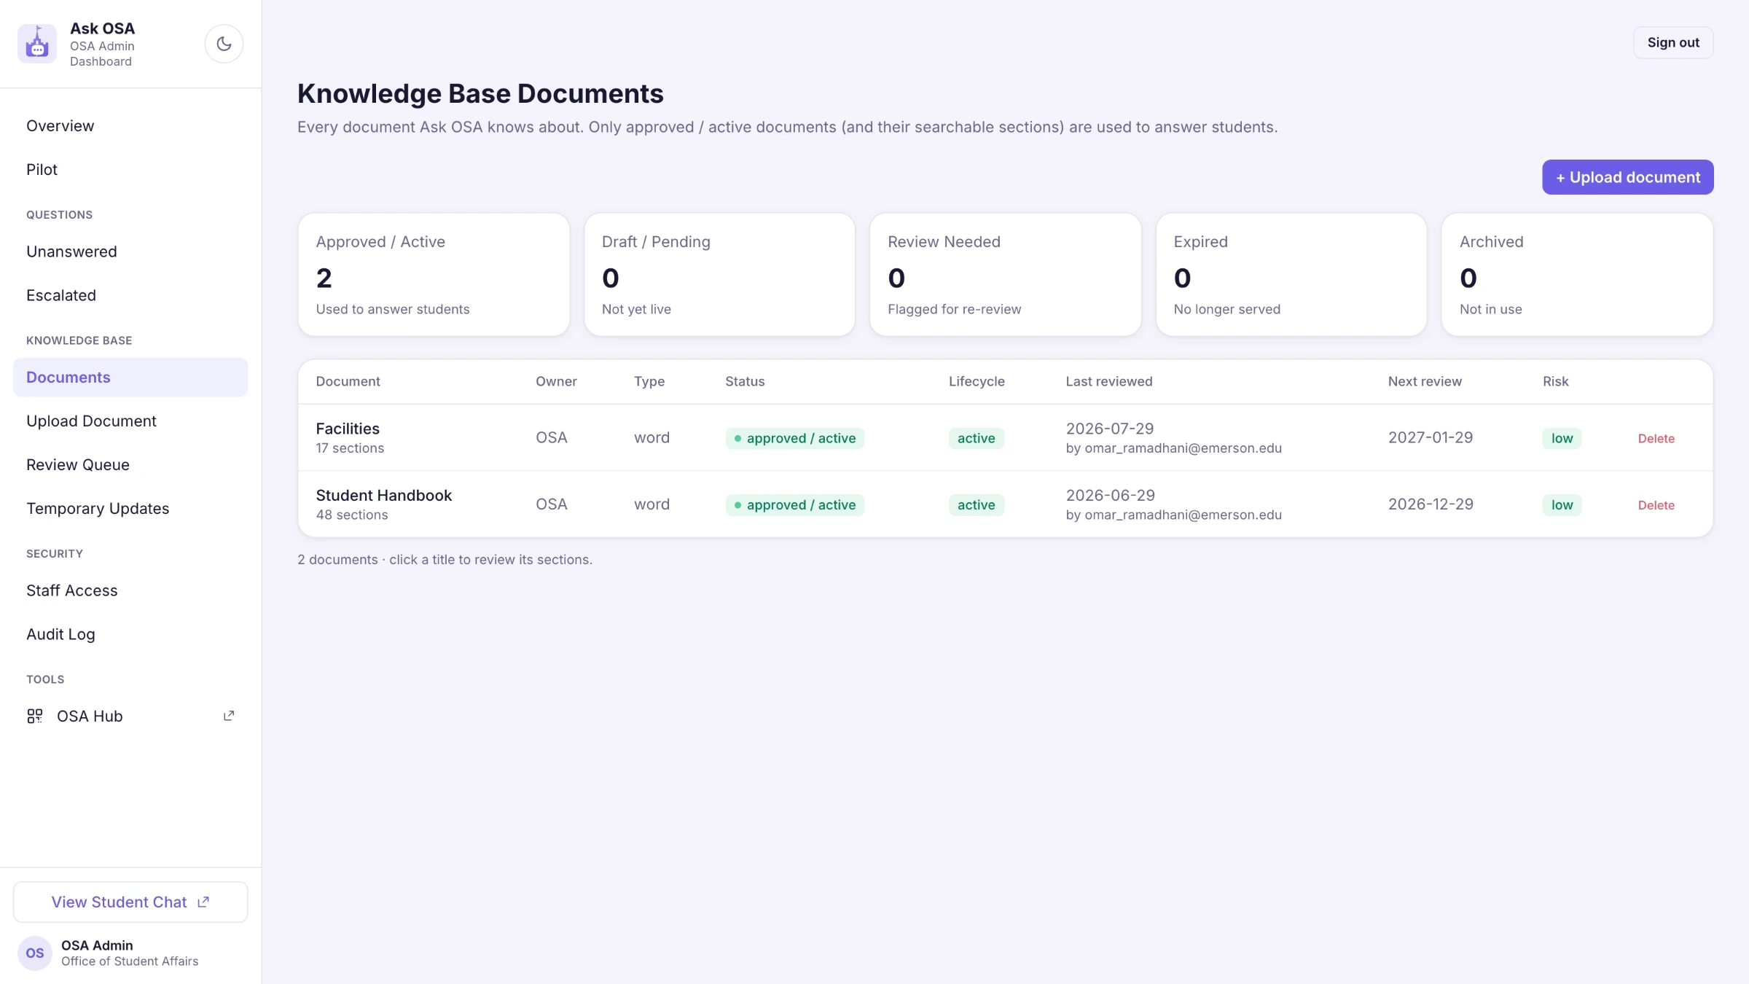
Task: Click the Owner column header
Action: pos(556,381)
